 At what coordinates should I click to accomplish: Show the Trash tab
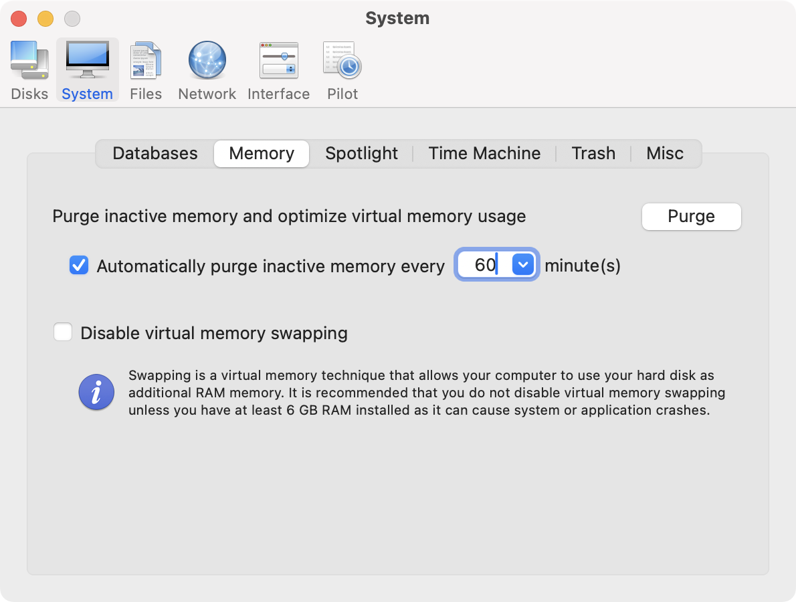(x=593, y=153)
